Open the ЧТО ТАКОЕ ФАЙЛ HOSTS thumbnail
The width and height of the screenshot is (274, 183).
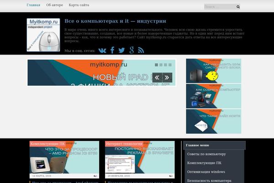(x=214, y=121)
